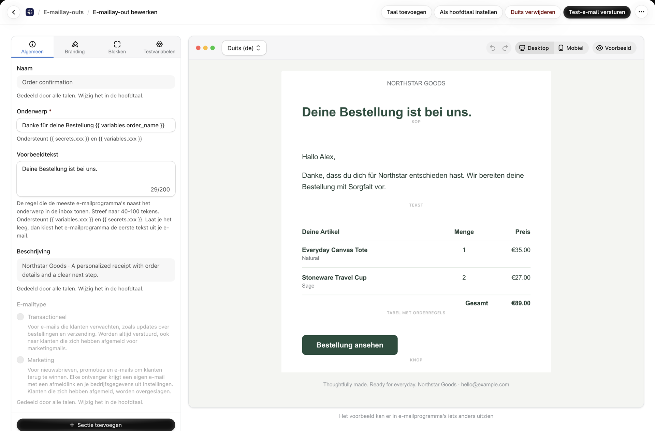Select the Marketing radio option
This screenshot has width=655, height=431.
point(20,360)
